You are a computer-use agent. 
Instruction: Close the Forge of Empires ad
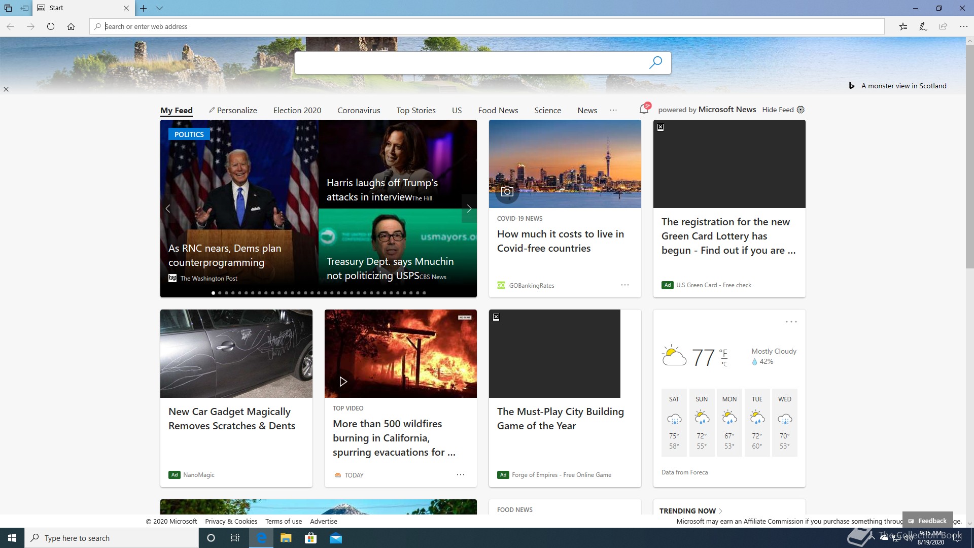pyautogui.click(x=496, y=317)
